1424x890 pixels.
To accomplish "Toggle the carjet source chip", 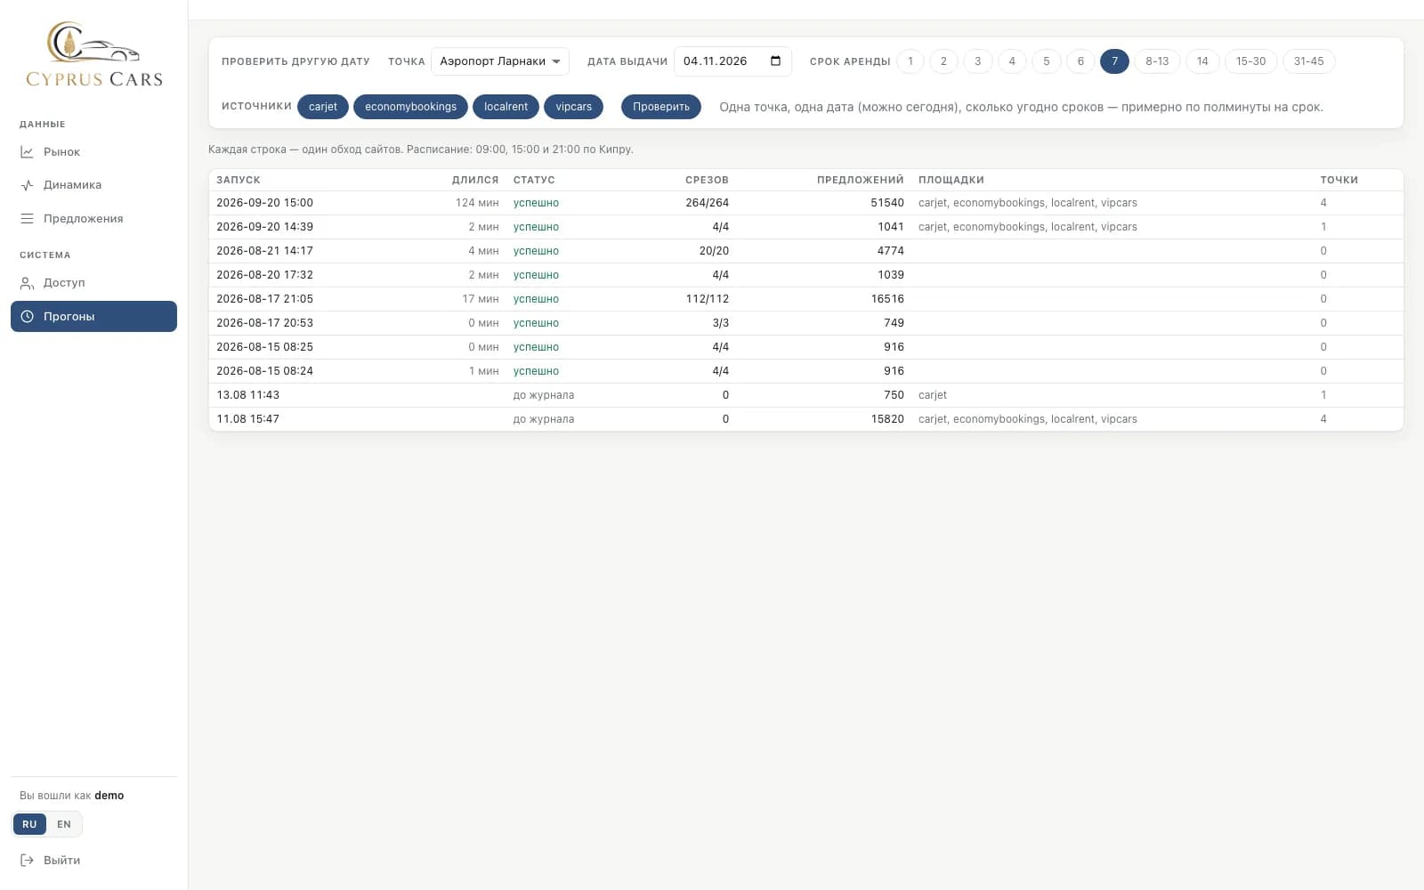I will click(323, 107).
